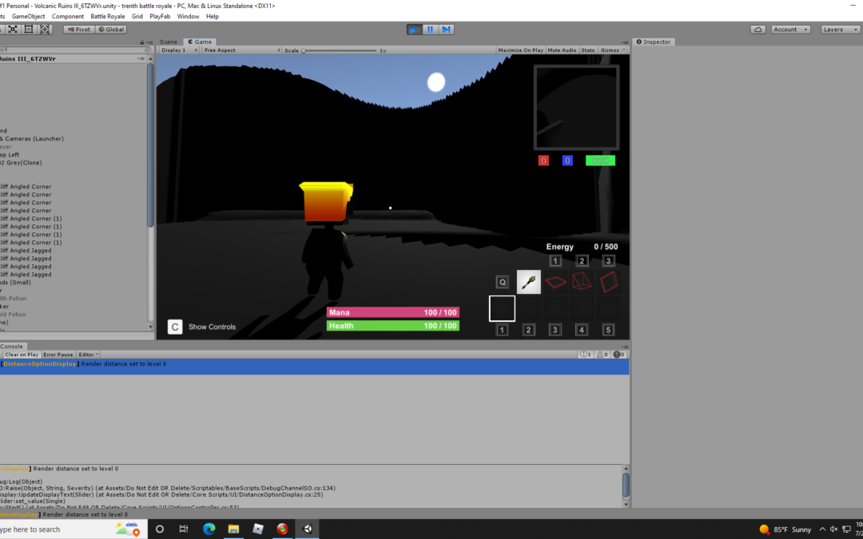Select the Game tab

pyautogui.click(x=200, y=42)
